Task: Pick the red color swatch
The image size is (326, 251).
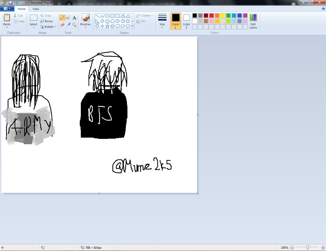Action: tap(211, 16)
